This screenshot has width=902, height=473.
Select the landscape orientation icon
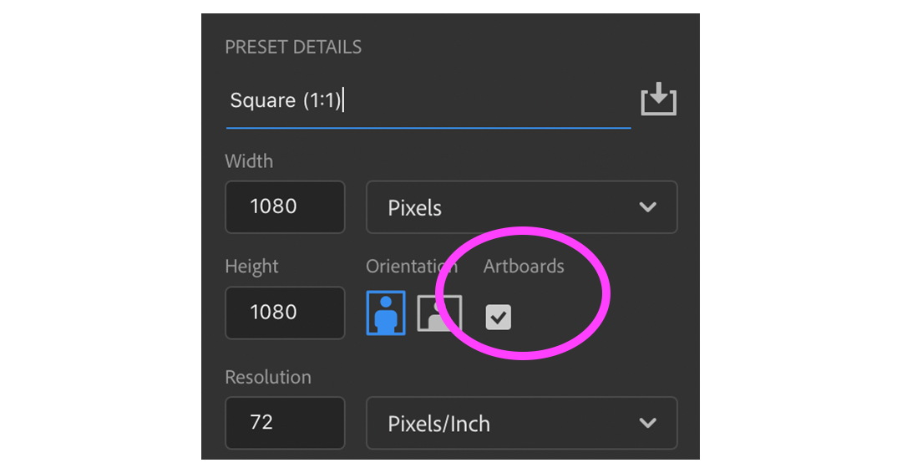click(439, 313)
